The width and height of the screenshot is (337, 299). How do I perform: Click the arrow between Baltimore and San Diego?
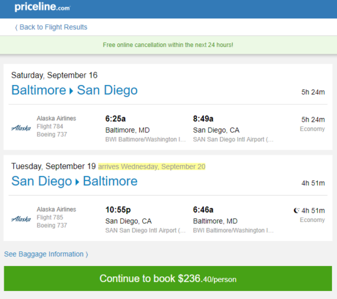71,91
